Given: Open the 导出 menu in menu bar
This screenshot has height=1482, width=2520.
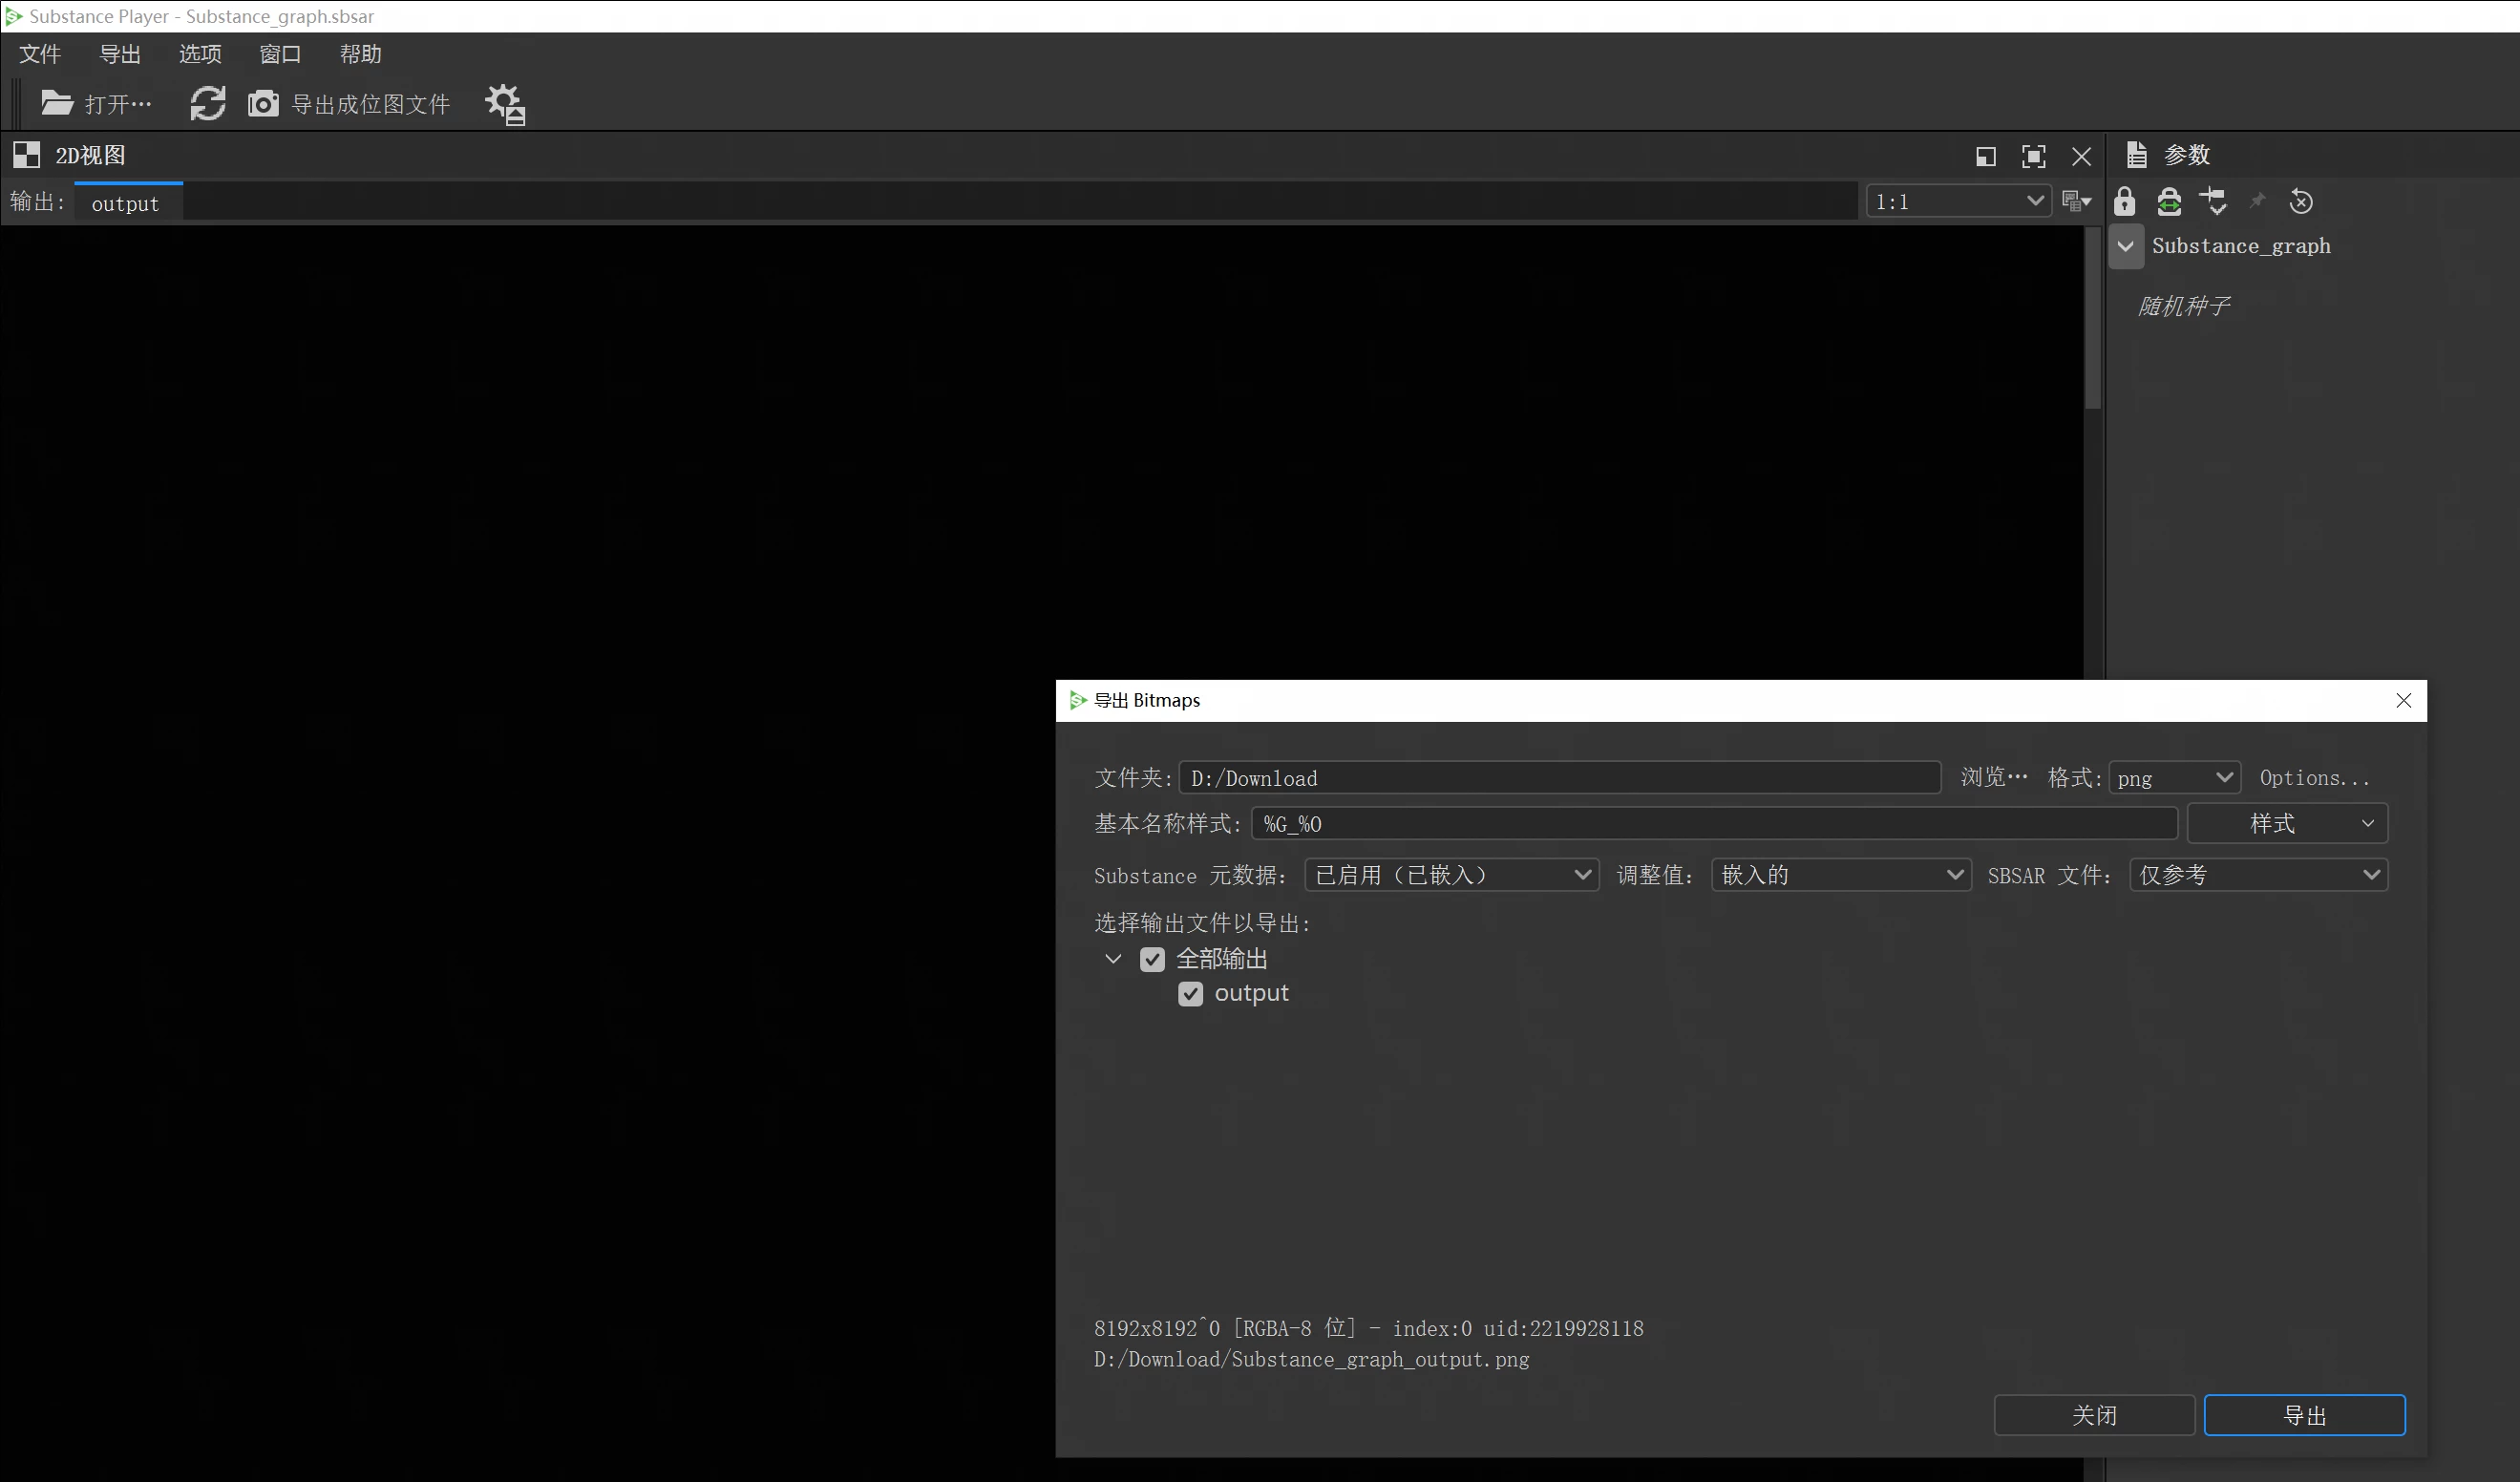Looking at the screenshot, I should pyautogui.click(x=120, y=54).
